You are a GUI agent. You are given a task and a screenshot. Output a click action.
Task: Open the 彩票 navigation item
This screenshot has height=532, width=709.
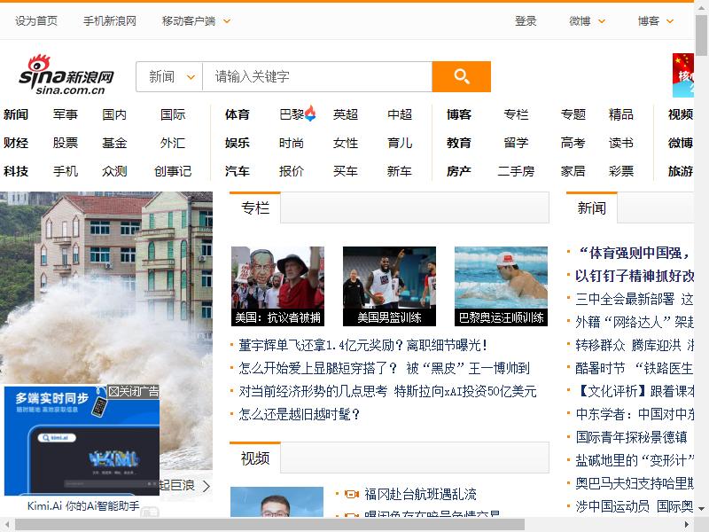621,171
